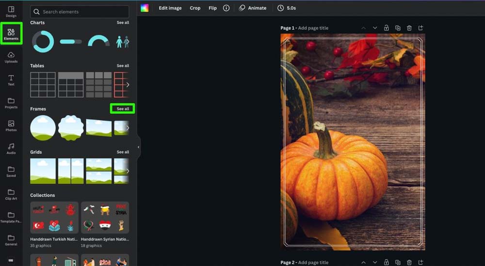See all Grids

(x=123, y=152)
